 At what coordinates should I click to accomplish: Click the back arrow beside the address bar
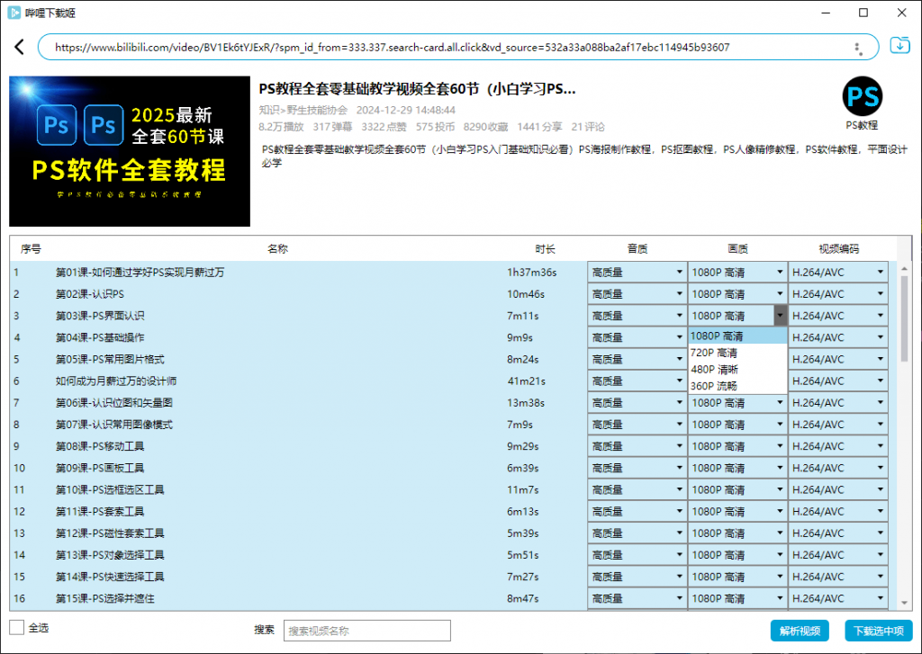[19, 46]
